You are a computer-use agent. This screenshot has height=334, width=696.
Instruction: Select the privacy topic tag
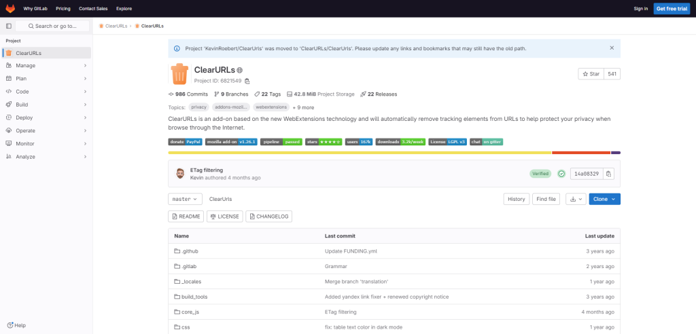(199, 107)
